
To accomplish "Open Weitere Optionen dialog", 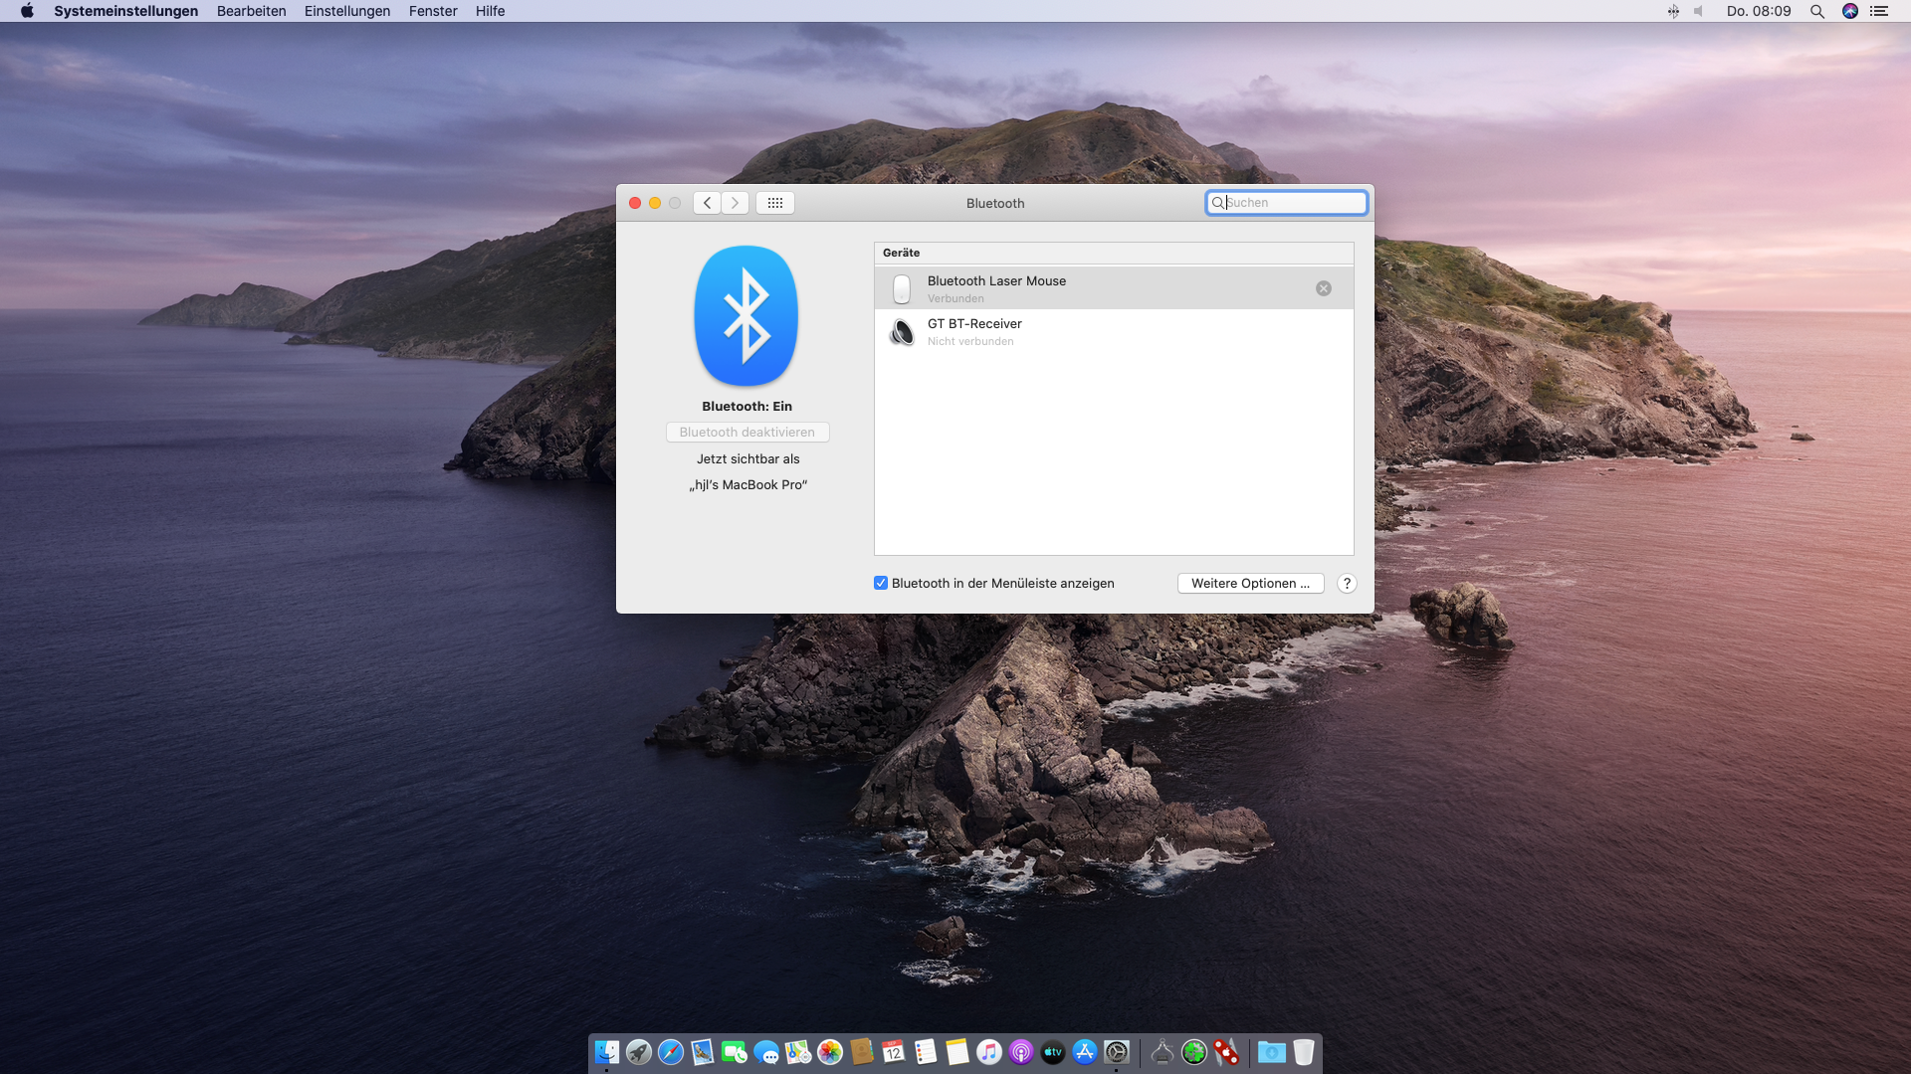I will point(1250,584).
